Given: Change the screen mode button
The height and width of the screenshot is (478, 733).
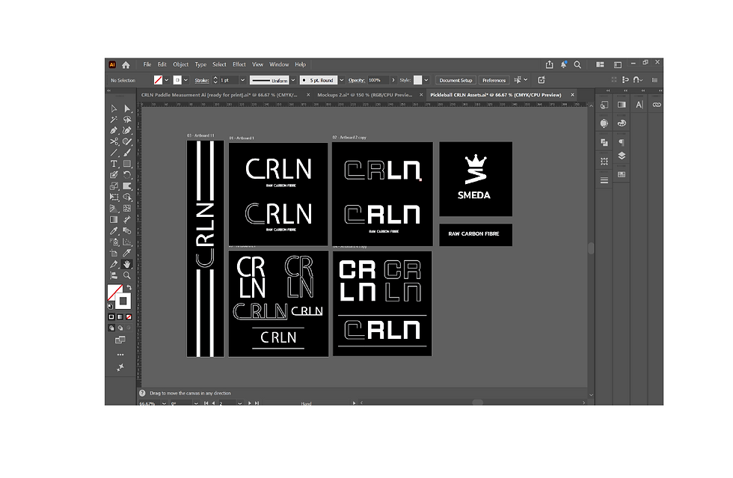Looking at the screenshot, I should pos(120,340).
